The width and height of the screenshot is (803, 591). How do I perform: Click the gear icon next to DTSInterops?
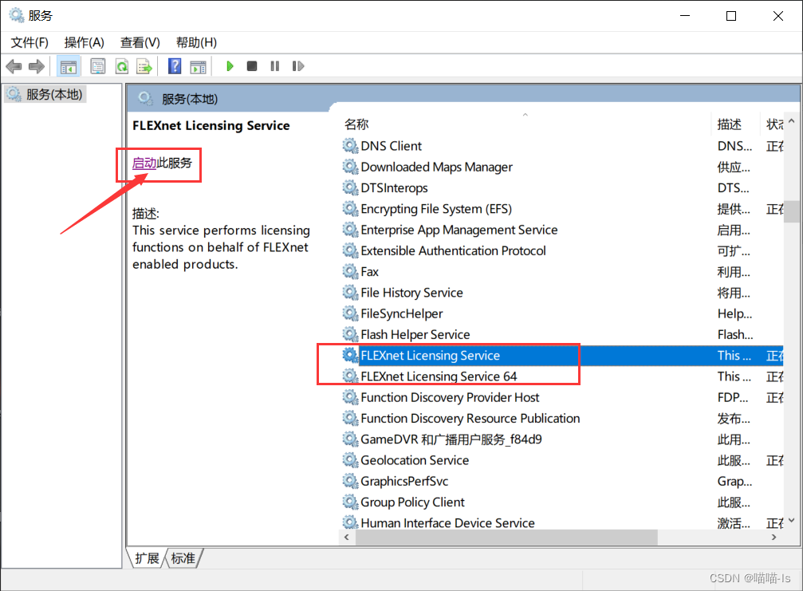pos(350,188)
